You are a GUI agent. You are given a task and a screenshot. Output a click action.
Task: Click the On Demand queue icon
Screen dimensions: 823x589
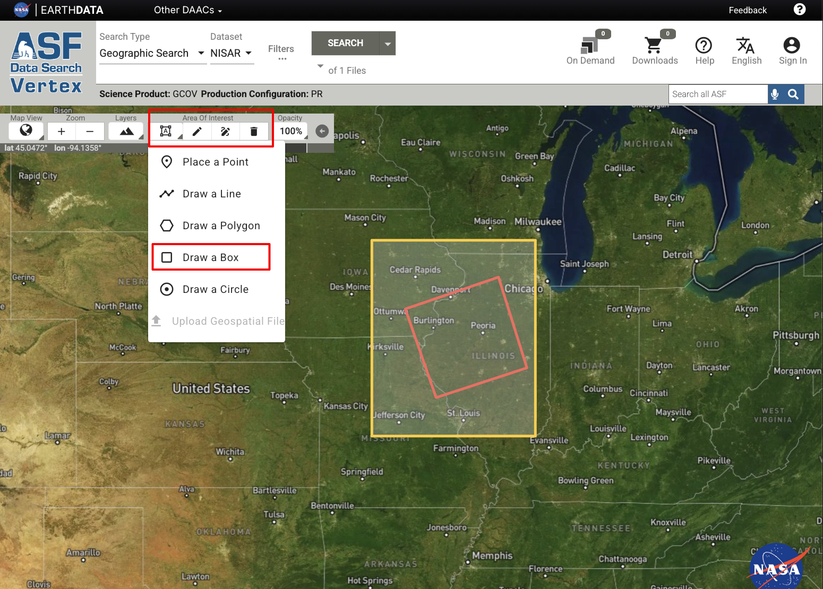point(590,45)
